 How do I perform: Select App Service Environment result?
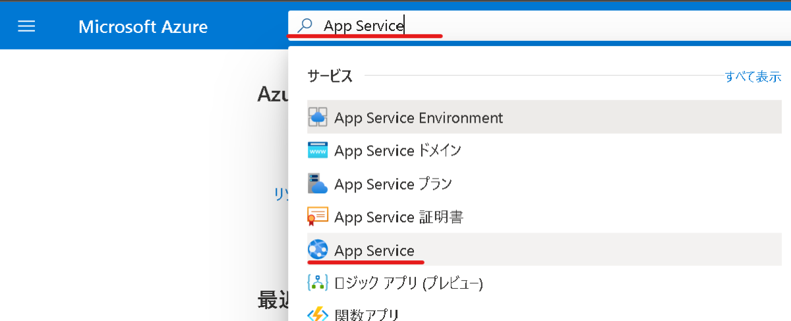(544, 117)
